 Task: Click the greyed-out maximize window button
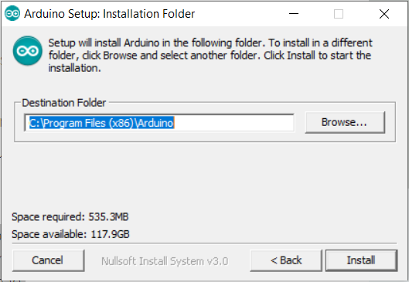[x=339, y=14]
